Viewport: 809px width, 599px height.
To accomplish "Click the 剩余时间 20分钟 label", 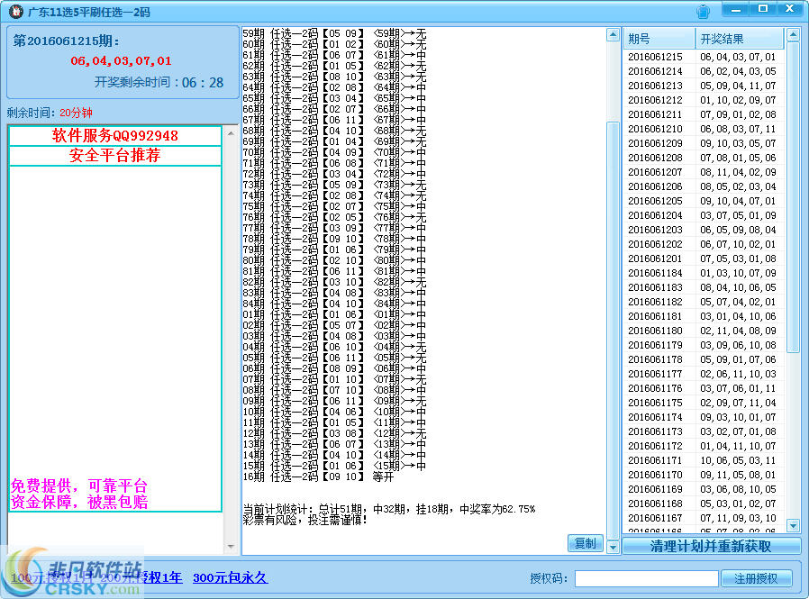I will point(50,113).
